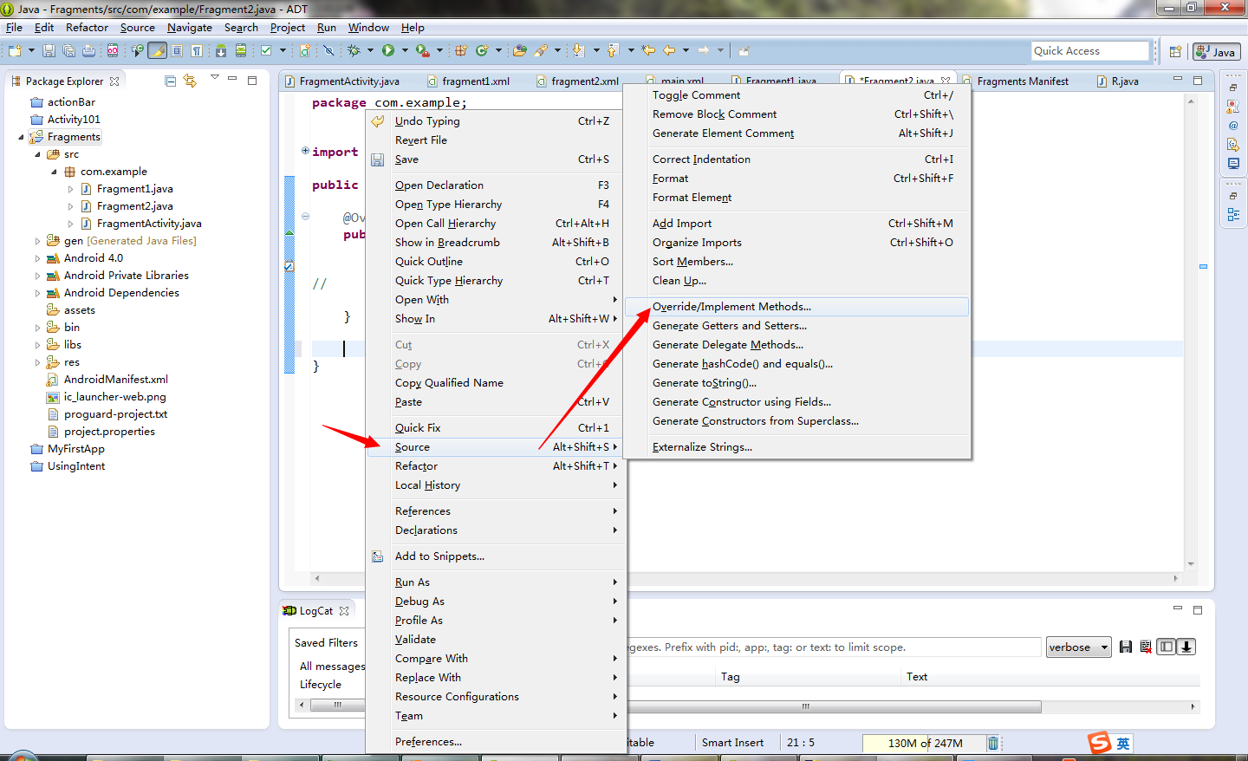Toggle Skip All Breakpoints button
Screen dimensions: 1248x761
(328, 51)
